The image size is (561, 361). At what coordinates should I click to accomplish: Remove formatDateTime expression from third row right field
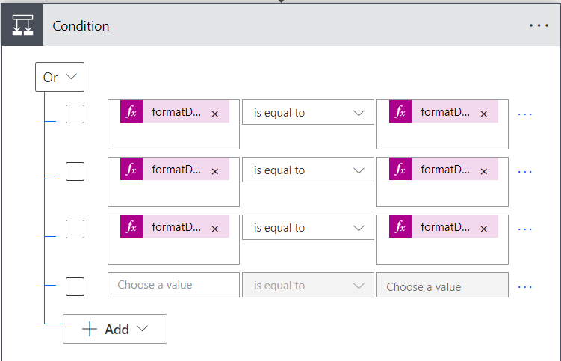(x=483, y=229)
